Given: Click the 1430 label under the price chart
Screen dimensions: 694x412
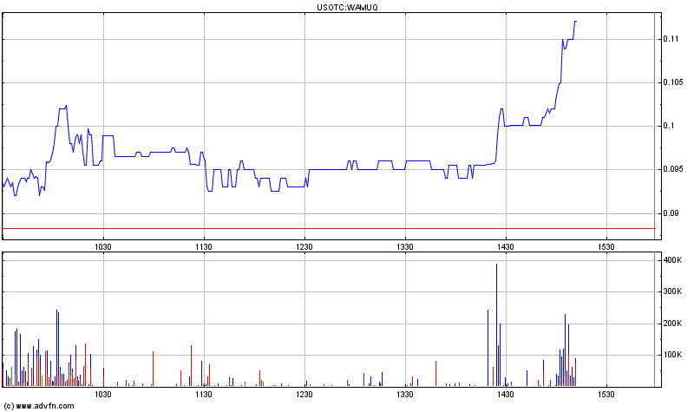Looking at the screenshot, I should [506, 247].
